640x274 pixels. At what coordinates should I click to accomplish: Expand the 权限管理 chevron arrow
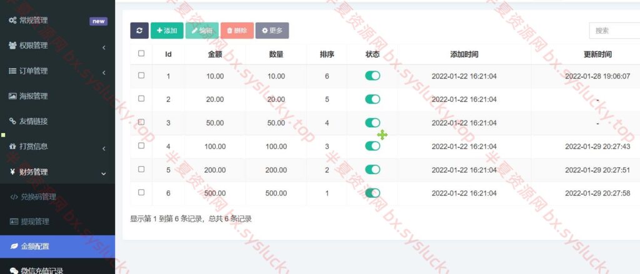point(104,47)
